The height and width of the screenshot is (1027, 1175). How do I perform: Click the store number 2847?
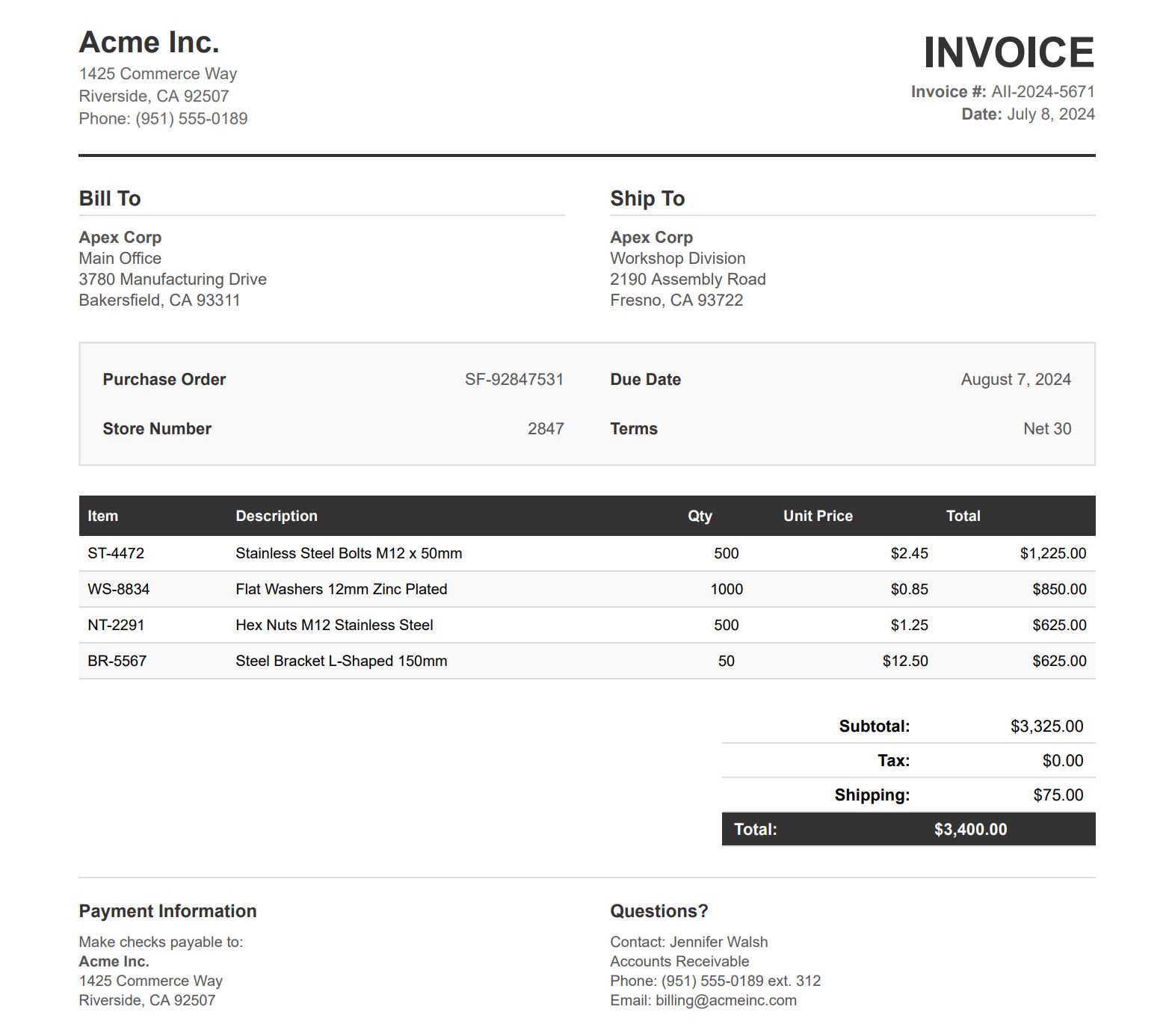click(x=546, y=429)
